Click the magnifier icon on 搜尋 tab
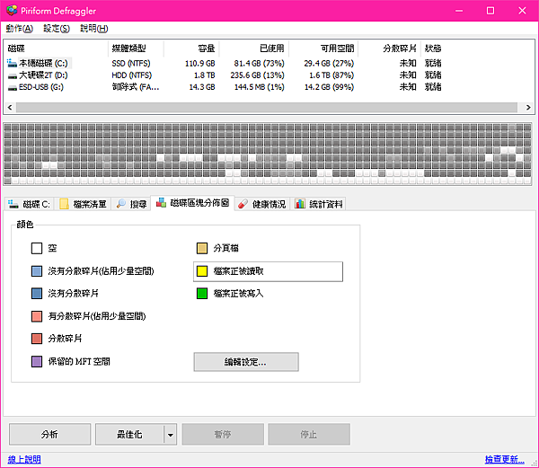This screenshot has width=539, height=468. point(121,204)
